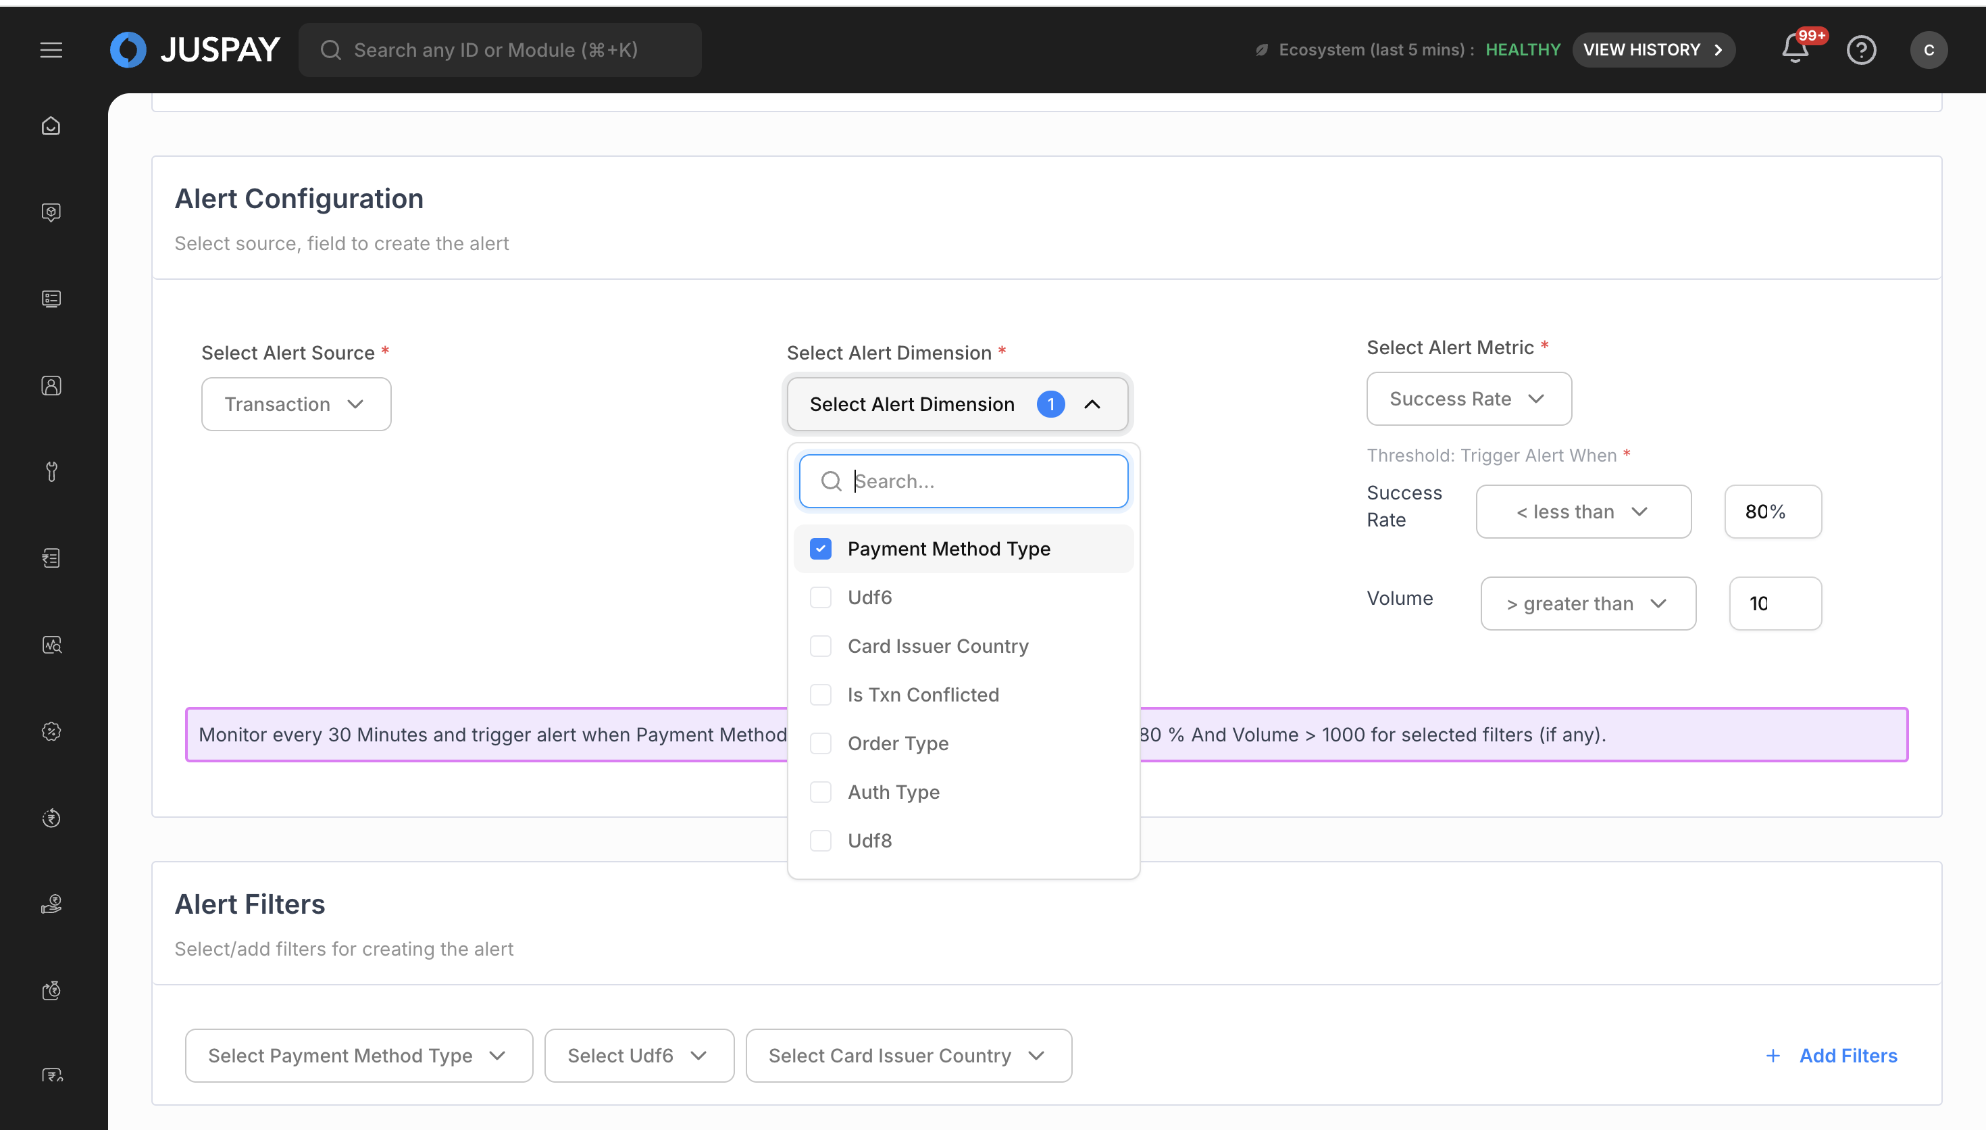The image size is (1986, 1130).
Task: Open the help question mark icon
Action: pos(1861,49)
